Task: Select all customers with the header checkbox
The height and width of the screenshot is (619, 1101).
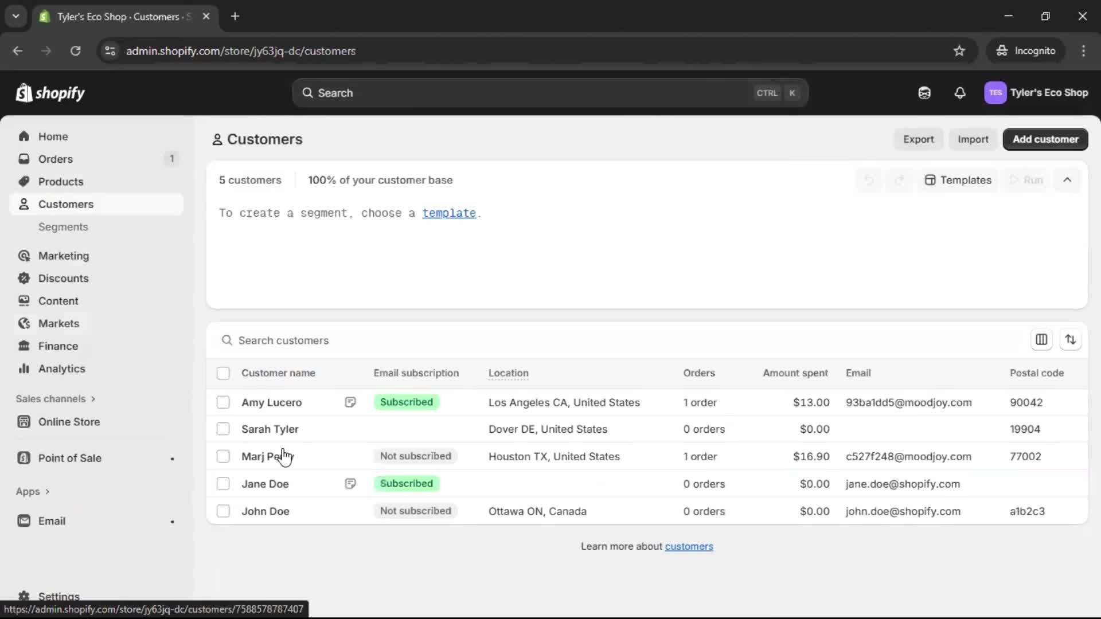Action: click(223, 373)
